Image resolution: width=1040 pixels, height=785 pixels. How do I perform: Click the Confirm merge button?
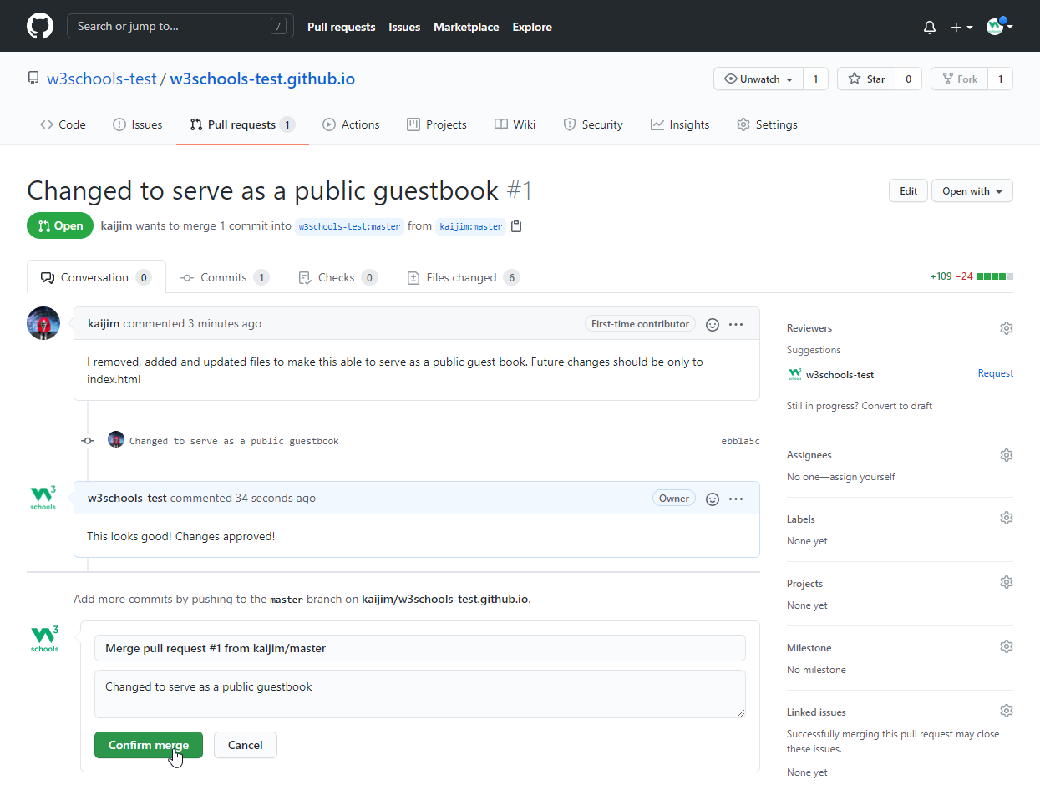point(149,745)
